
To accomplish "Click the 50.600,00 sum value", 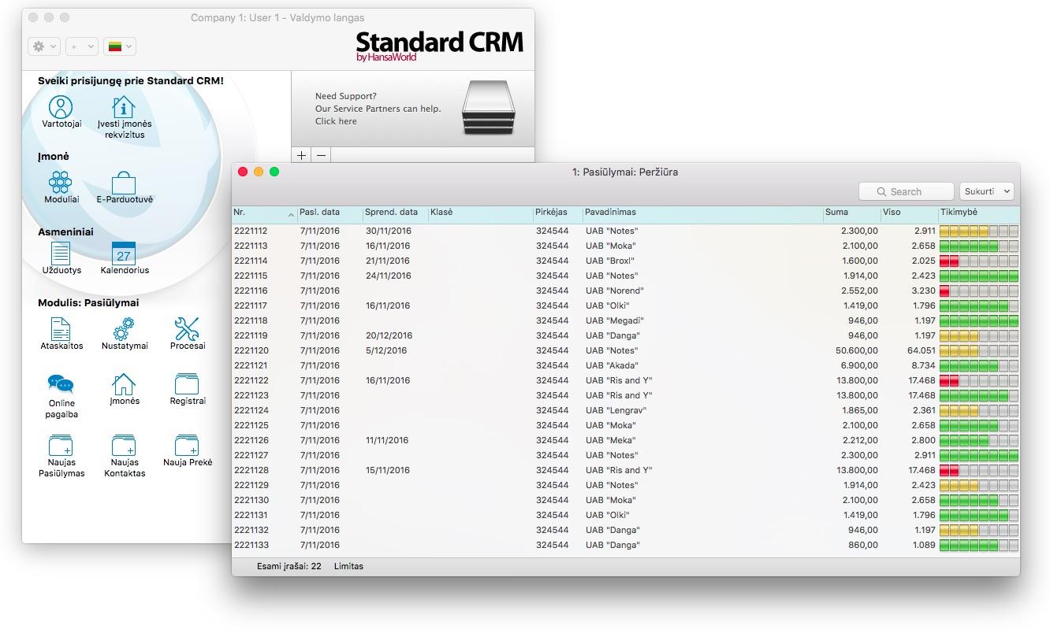I will click(x=857, y=350).
